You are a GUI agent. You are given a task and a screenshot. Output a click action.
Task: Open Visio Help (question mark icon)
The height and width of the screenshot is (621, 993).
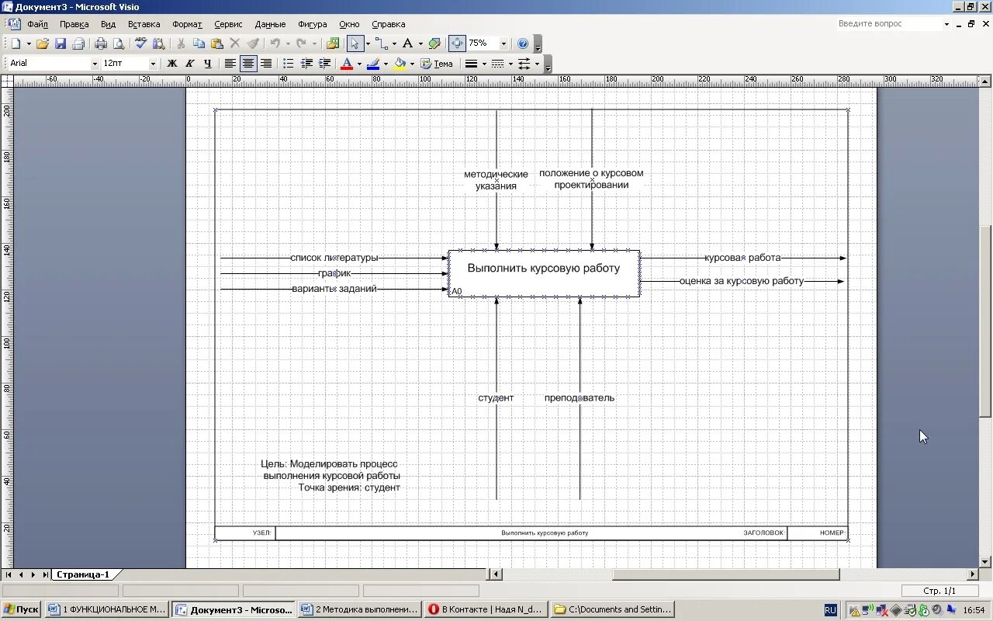point(523,43)
